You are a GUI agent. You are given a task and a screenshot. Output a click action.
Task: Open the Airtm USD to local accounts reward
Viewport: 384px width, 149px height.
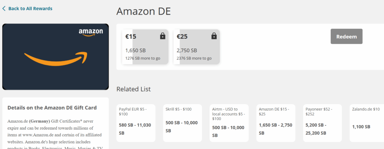[229, 123]
